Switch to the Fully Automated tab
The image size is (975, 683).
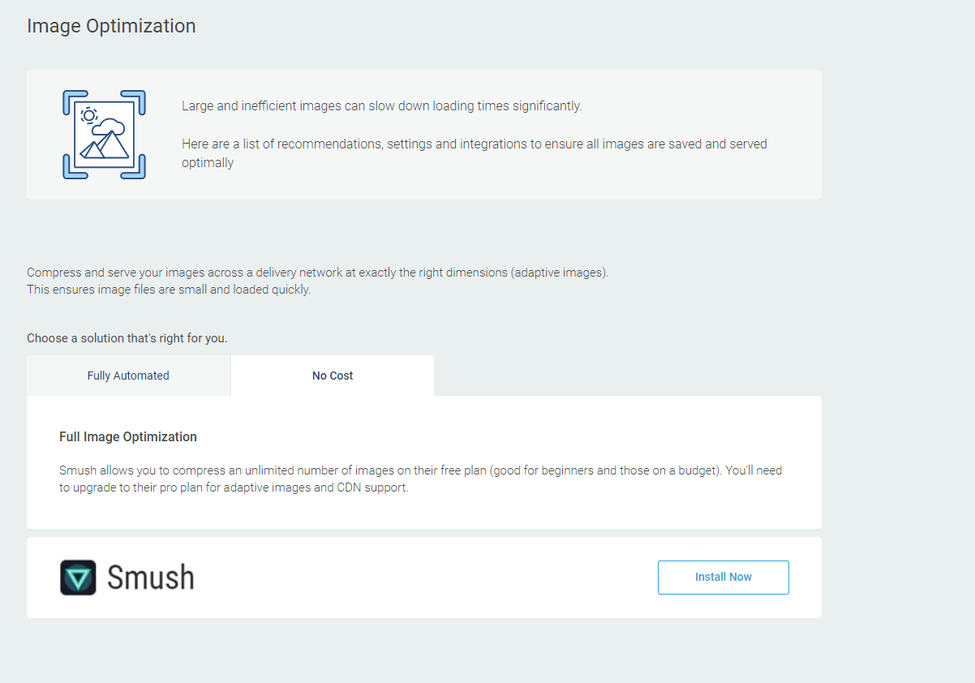click(128, 375)
